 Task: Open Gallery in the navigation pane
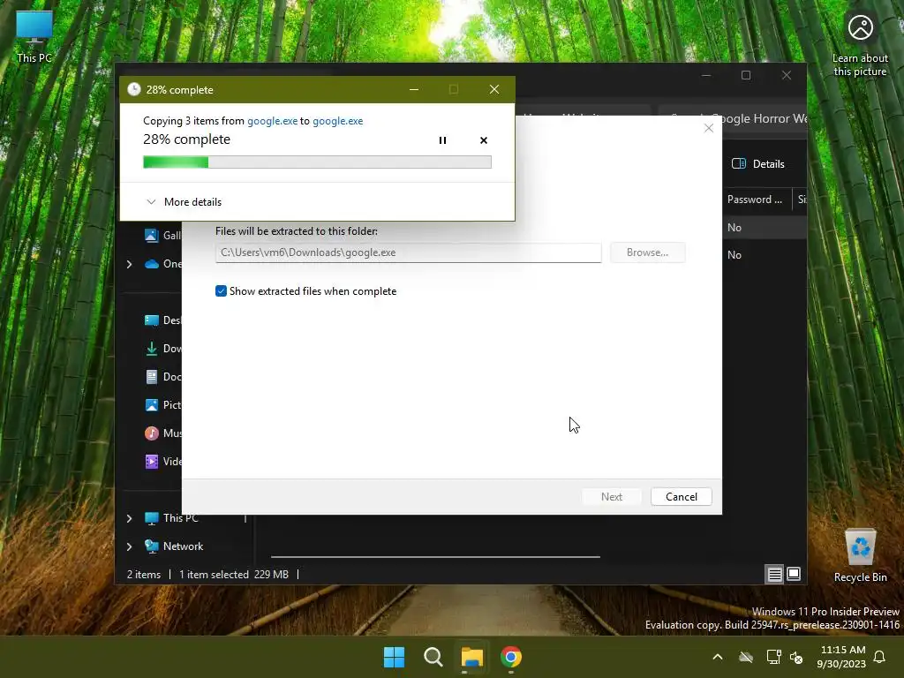(x=163, y=235)
